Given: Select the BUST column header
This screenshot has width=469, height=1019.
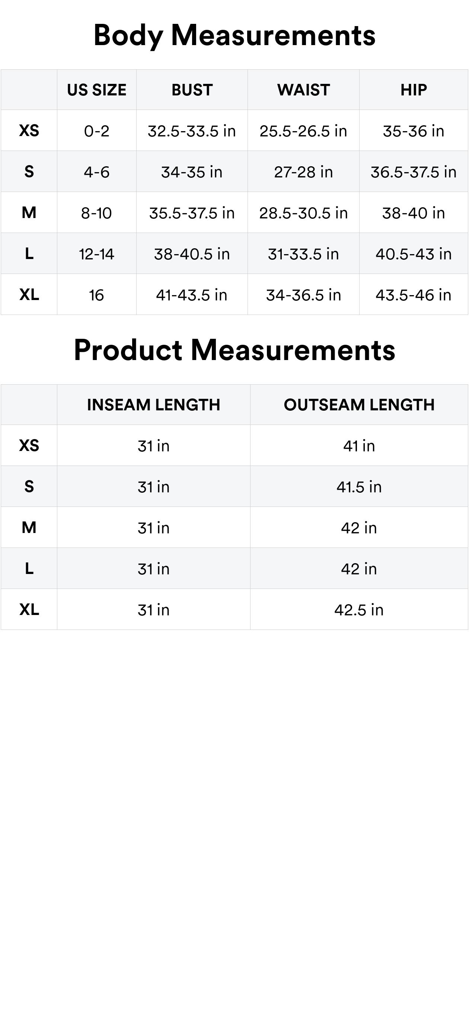Looking at the screenshot, I should (x=192, y=90).
